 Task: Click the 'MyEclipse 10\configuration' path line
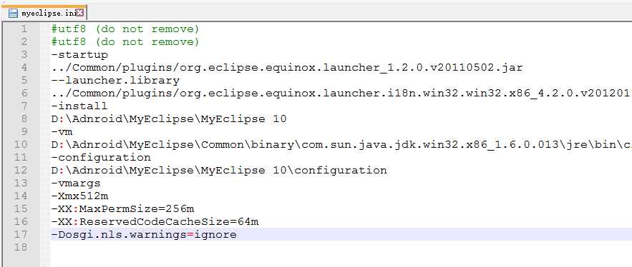pyautogui.click(x=219, y=170)
